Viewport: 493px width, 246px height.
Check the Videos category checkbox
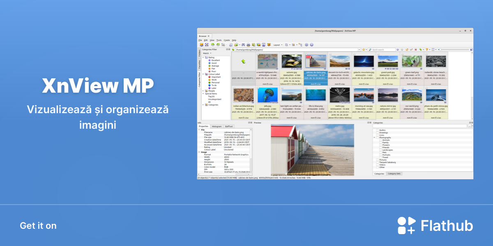click(378, 164)
